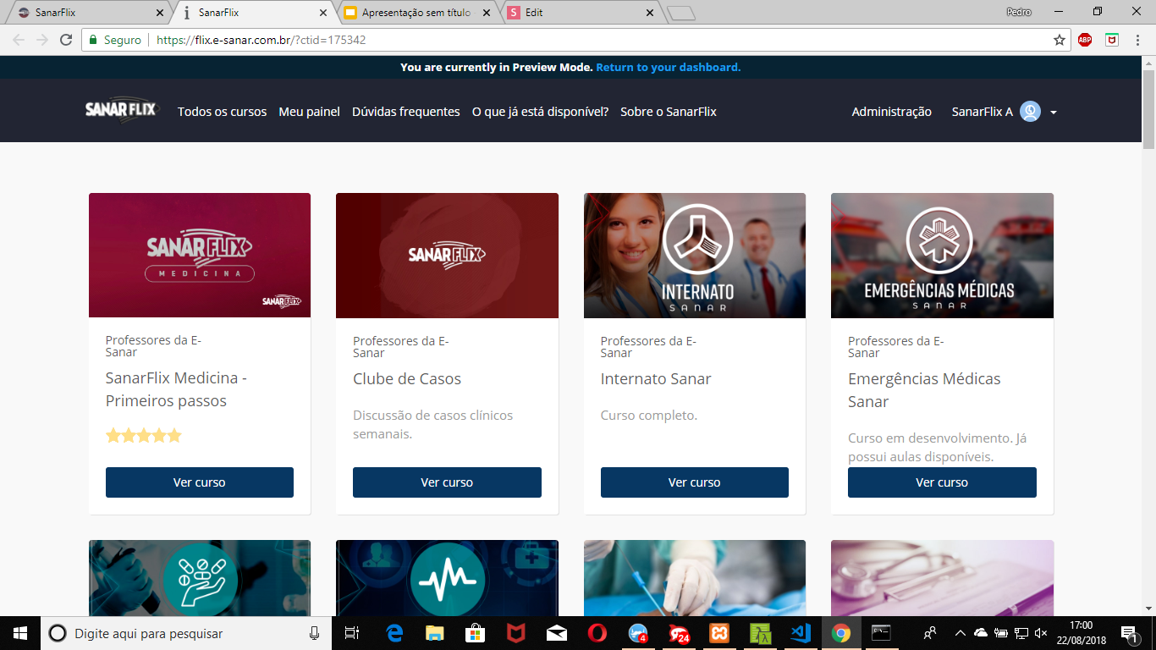Click the Emergências Médicas Sanar title
Screen dimensions: 1156x650
[x=924, y=389]
